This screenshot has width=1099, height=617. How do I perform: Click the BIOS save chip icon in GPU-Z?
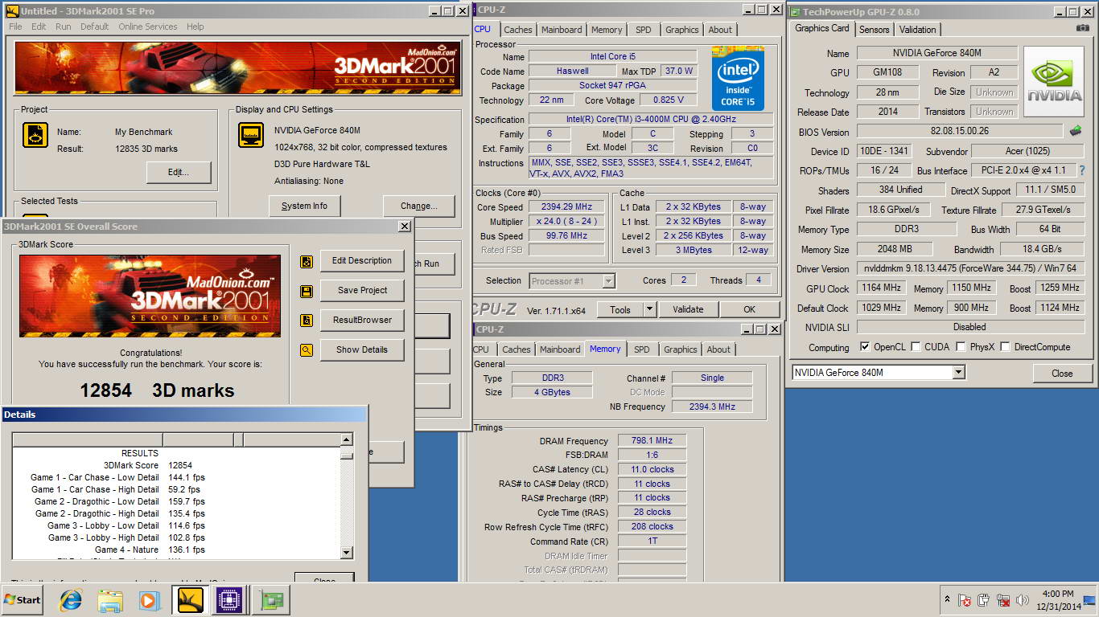[x=1076, y=131]
